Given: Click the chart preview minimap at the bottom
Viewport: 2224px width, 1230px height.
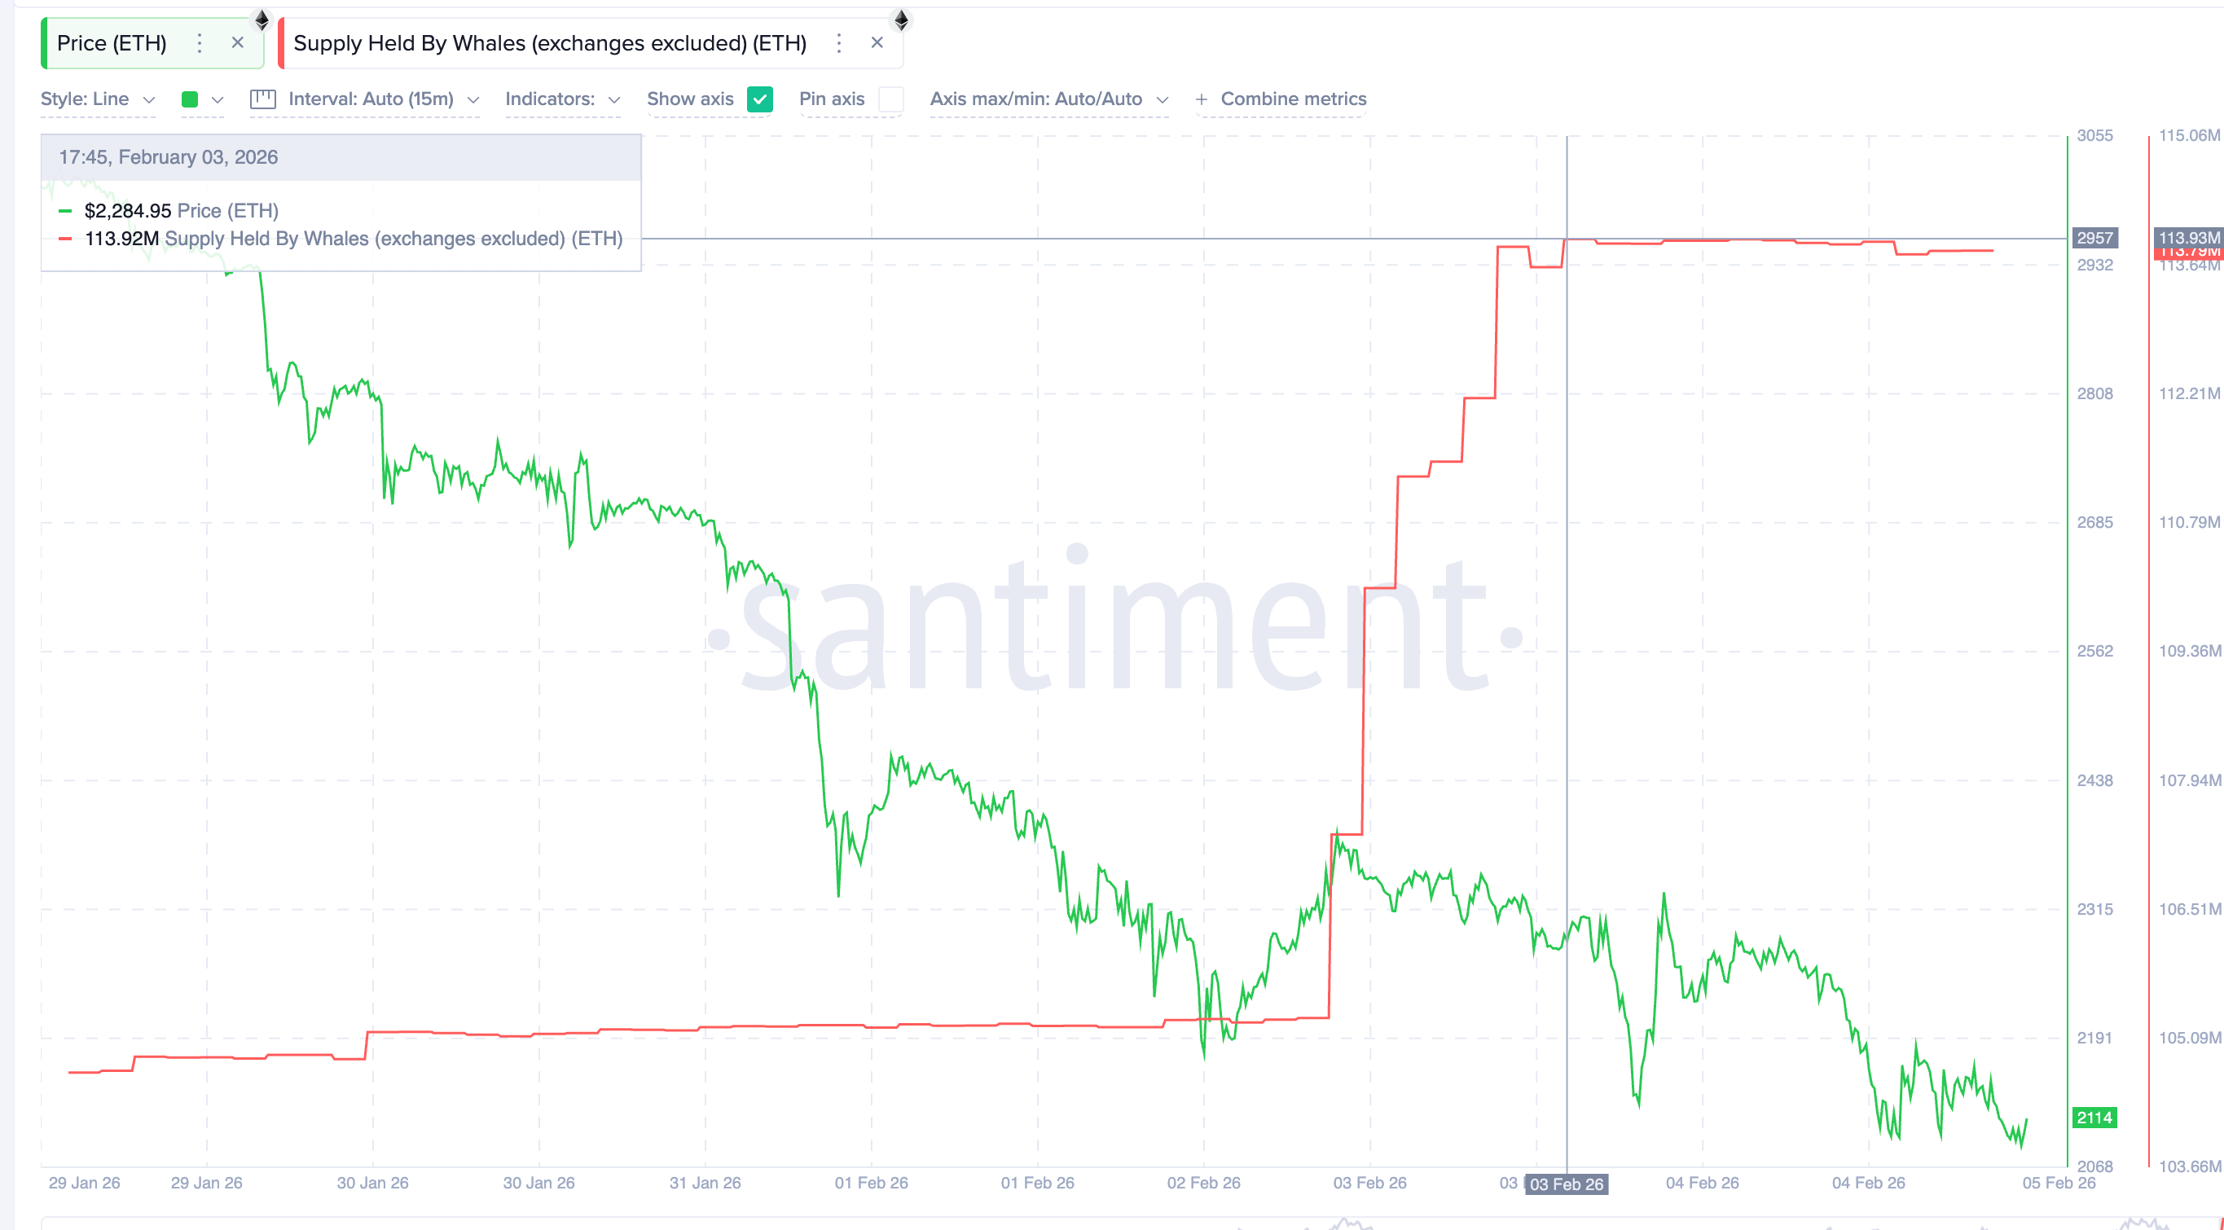Looking at the screenshot, I should [x=1112, y=1221].
